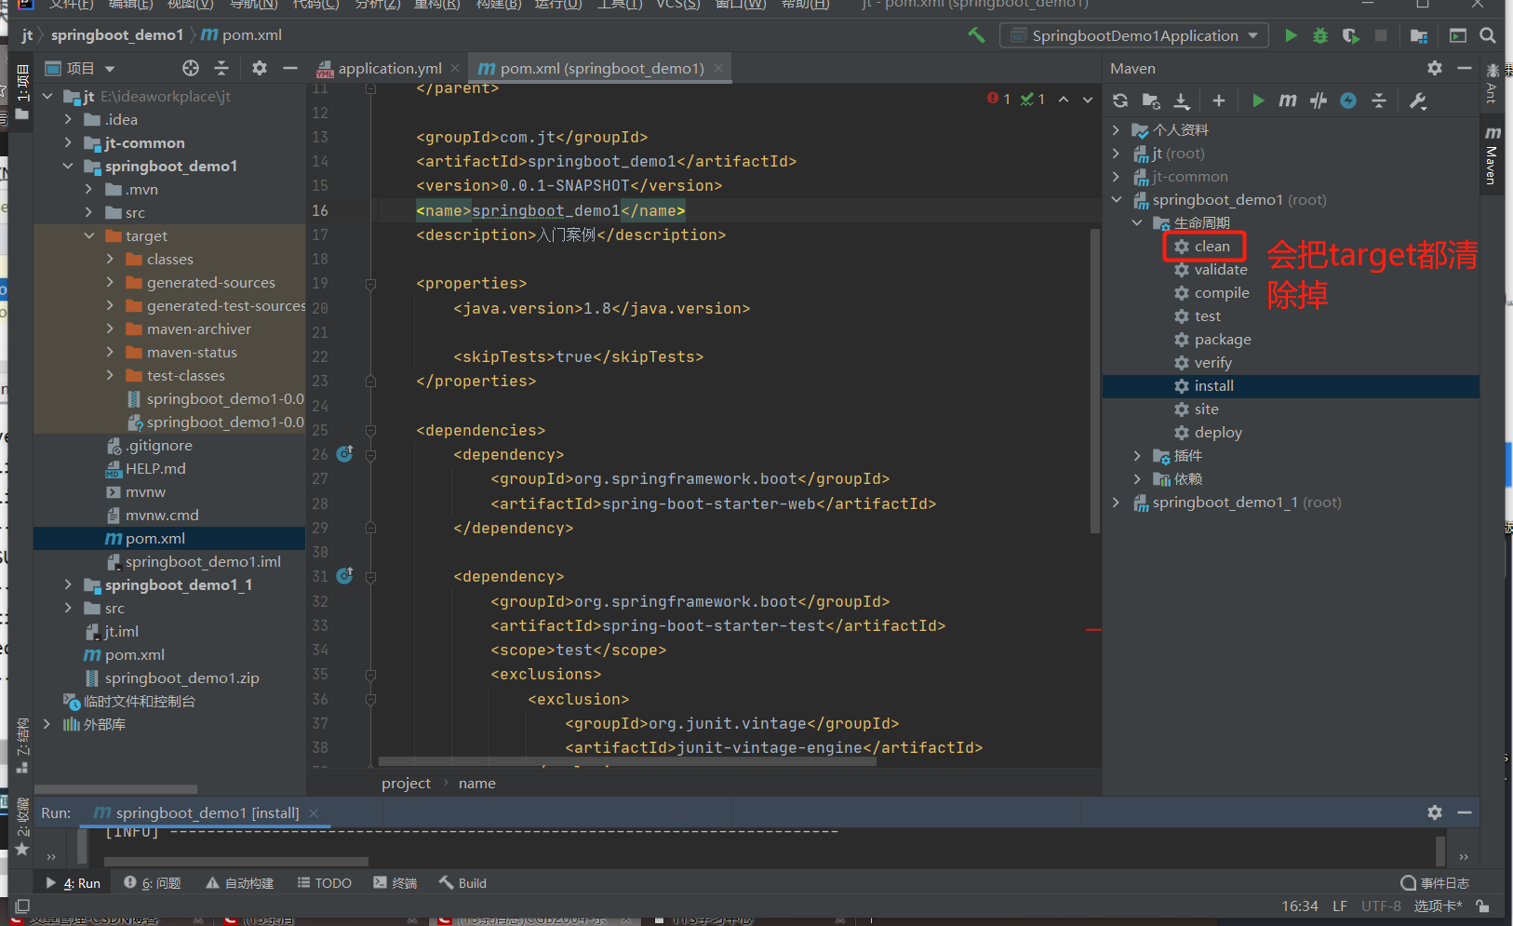Click project breadcrumb in editor footer
1513x926 pixels.
pos(406,783)
